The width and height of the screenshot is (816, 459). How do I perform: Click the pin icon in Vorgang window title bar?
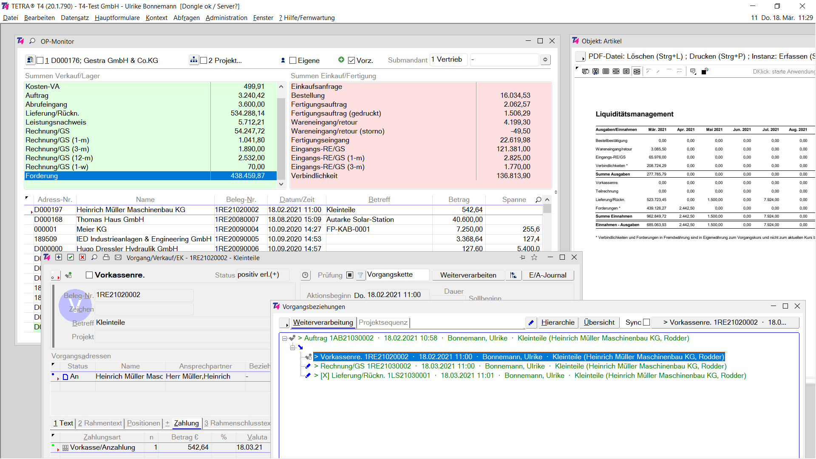coord(522,258)
